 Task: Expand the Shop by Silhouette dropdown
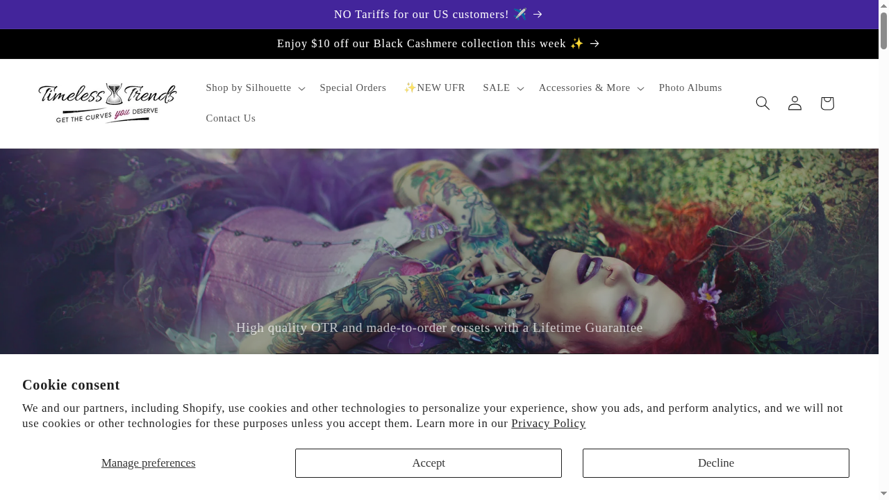pyautogui.click(x=249, y=87)
